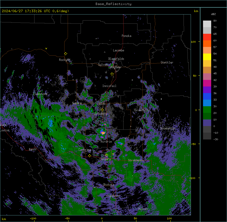Select the orange 57-60 dBZ legend swatch
This screenshot has height=222, width=227.
point(207,44)
